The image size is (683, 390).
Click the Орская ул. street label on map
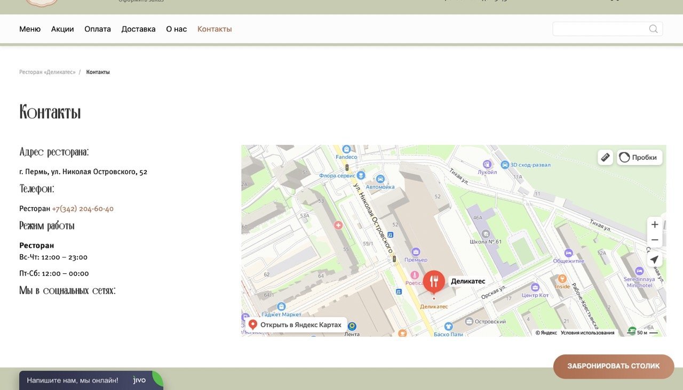click(x=494, y=292)
